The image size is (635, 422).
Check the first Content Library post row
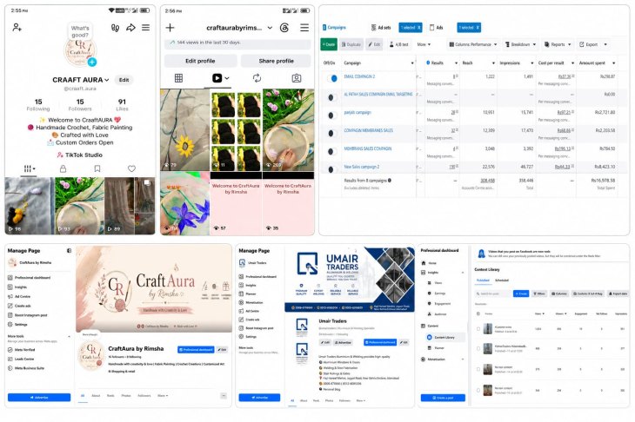point(478,328)
